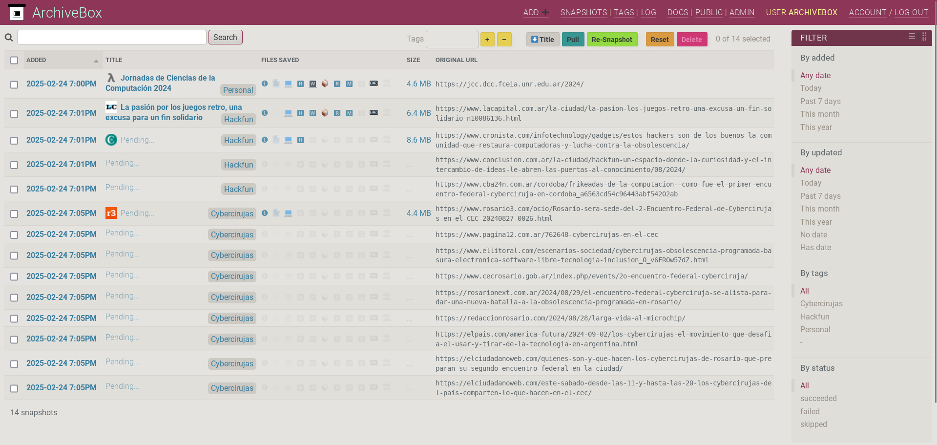Go to TAGS in top navigation
Image resolution: width=937 pixels, height=445 pixels.
click(624, 13)
